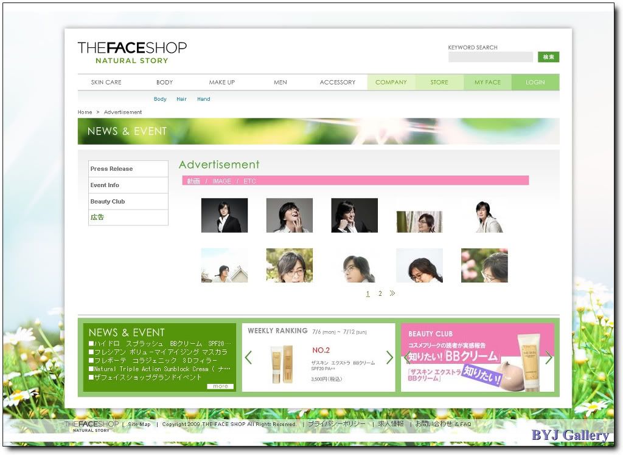Open Site Map in the footer
The width and height of the screenshot is (623, 455).
139,424
